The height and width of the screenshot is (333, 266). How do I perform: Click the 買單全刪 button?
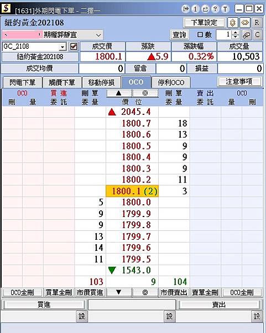(x=59, y=292)
